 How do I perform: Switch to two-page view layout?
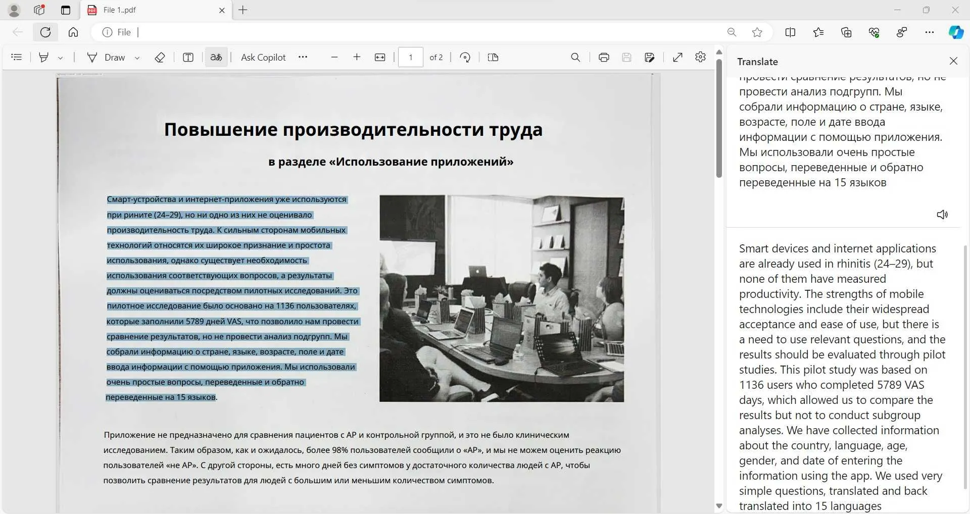[493, 57]
